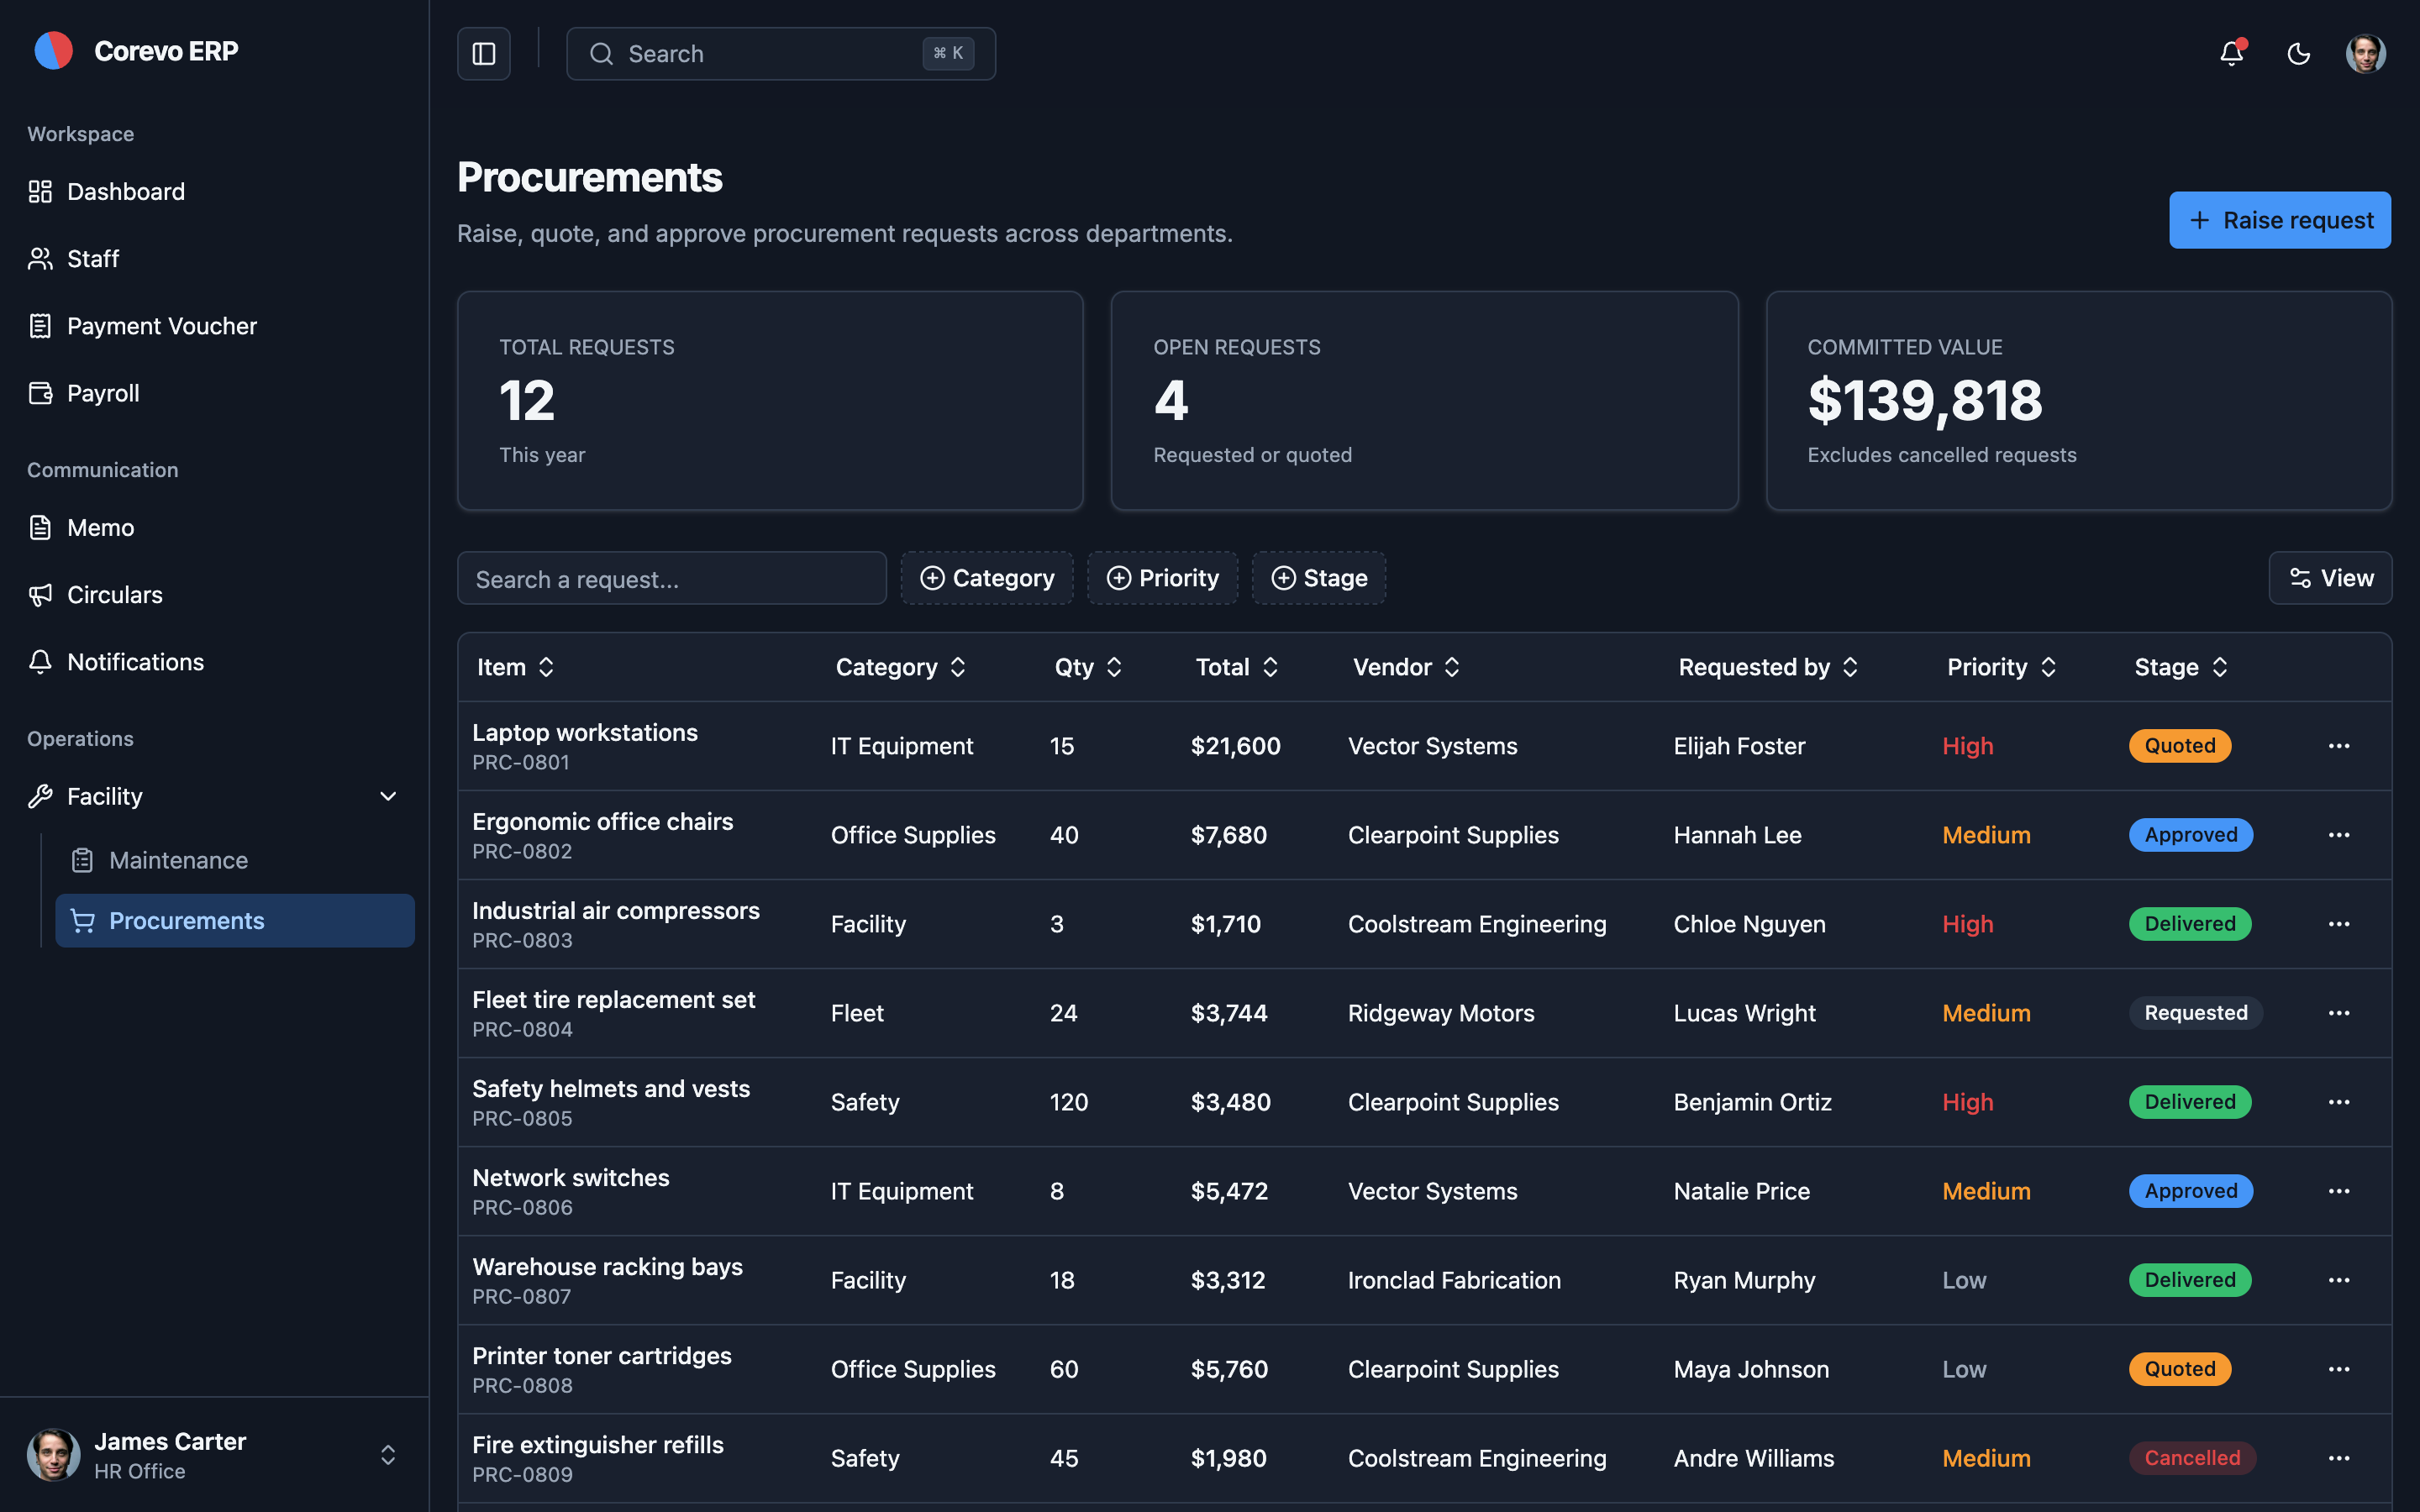Screen dimensions: 2420x1512
Task: Click the $21,600 total value
Action: (1235, 746)
